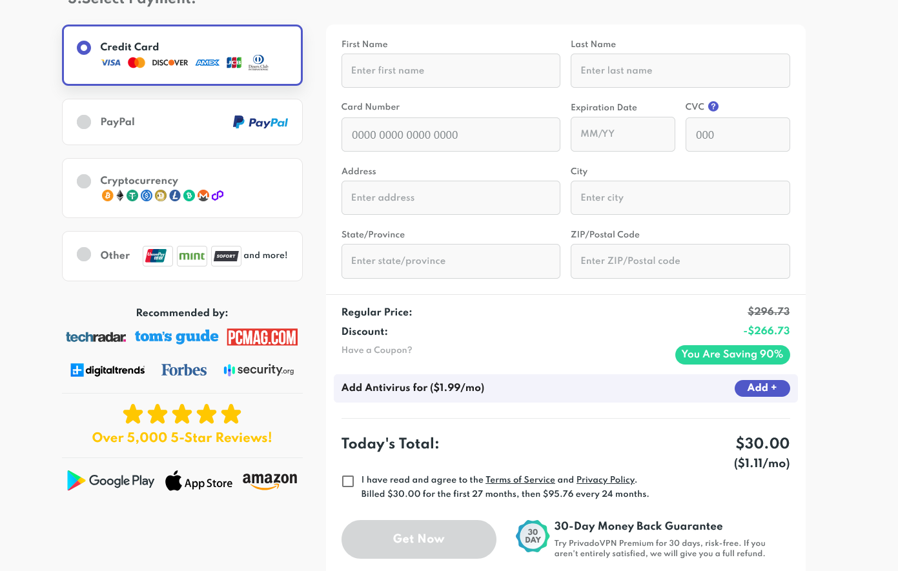898x571 pixels.
Task: Click the Have a Coupon link
Action: pos(376,350)
